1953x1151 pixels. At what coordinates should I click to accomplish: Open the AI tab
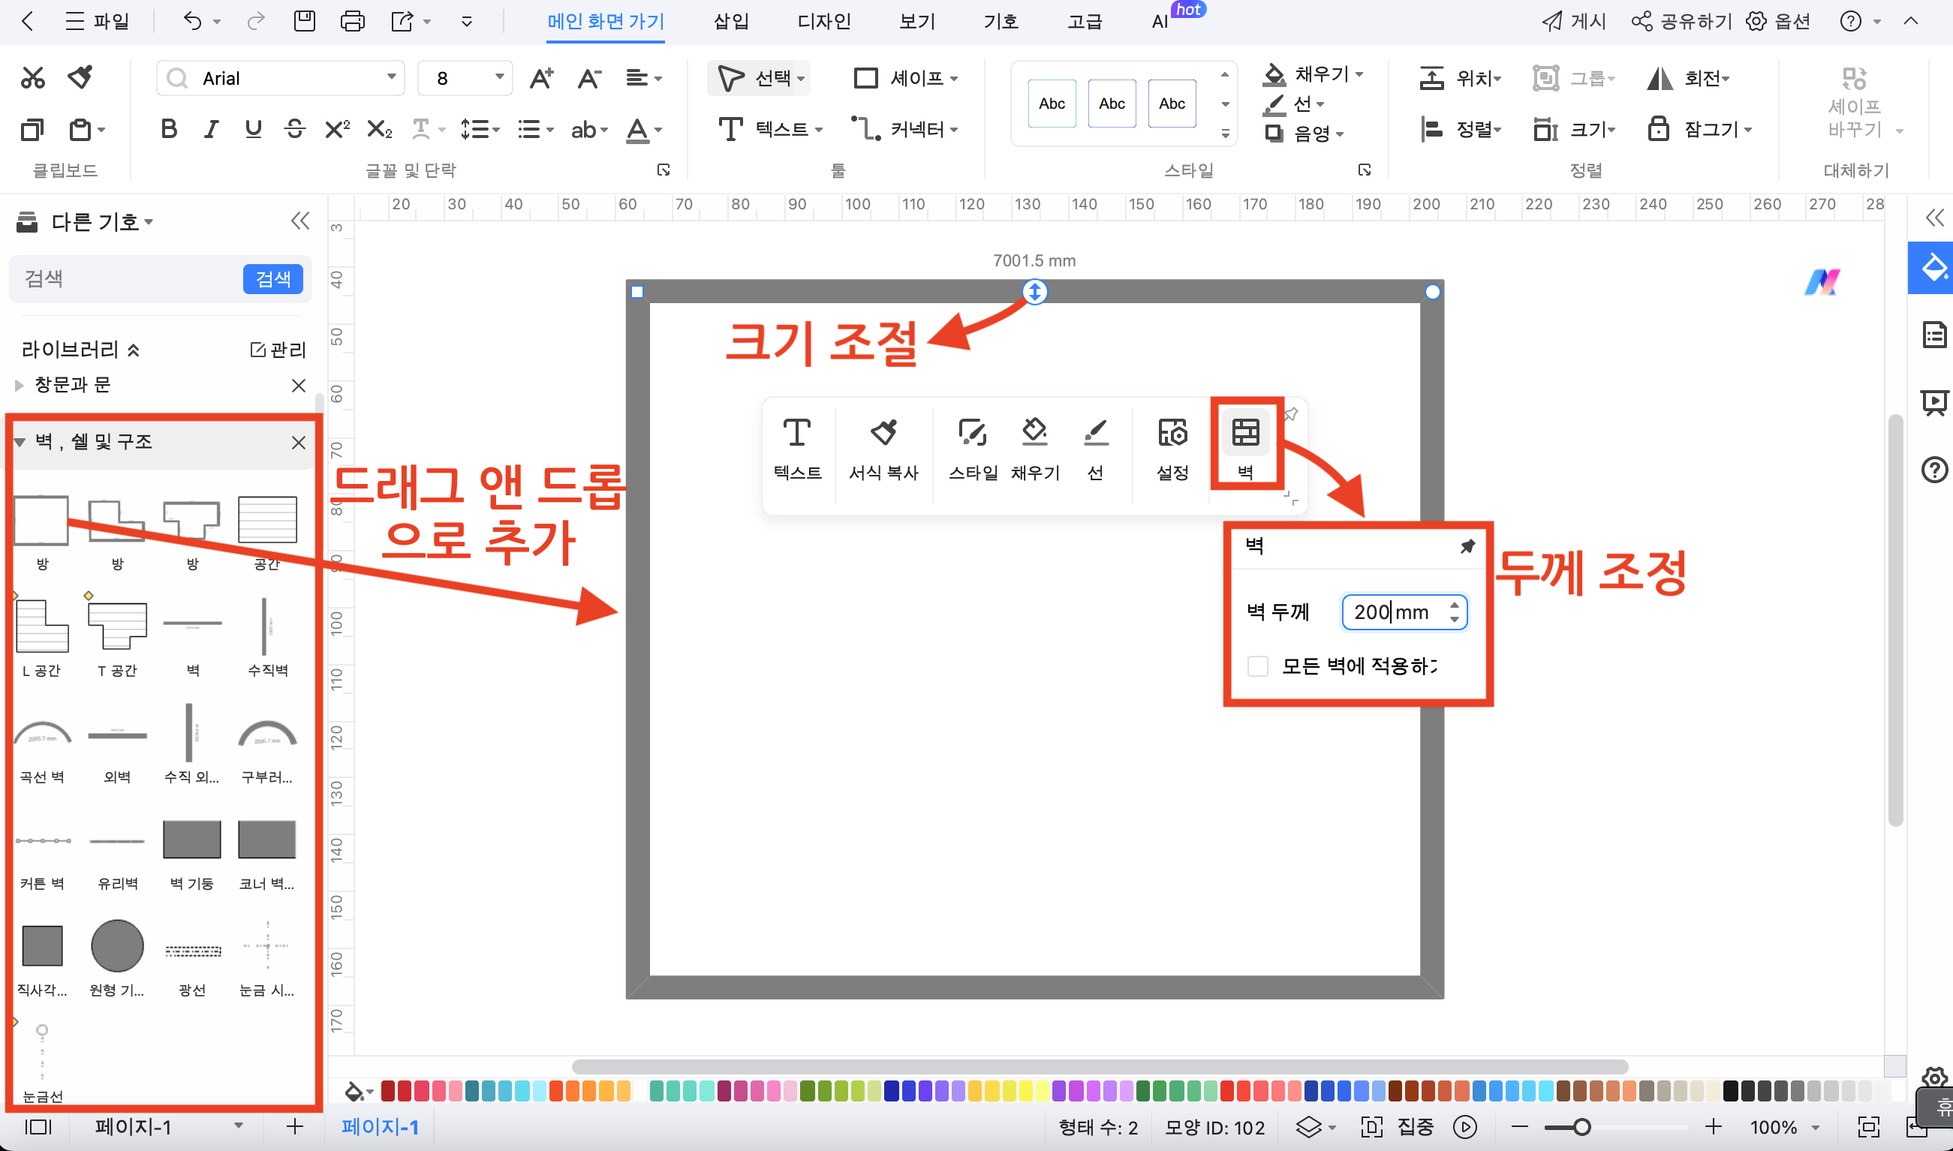(x=1160, y=22)
